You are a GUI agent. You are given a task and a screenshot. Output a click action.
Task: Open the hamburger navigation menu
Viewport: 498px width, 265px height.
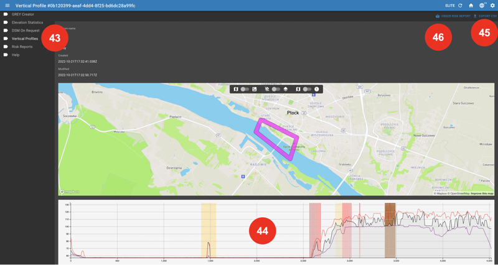(7, 6)
